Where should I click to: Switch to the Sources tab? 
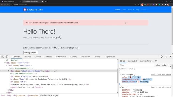tap(38, 57)
